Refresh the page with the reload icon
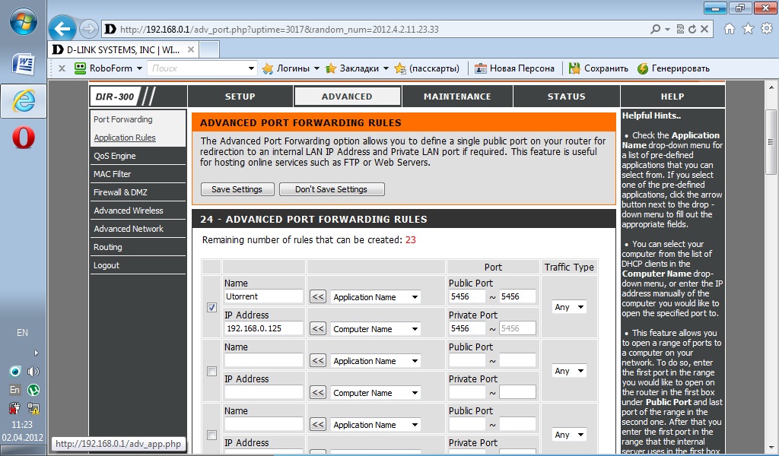 point(692,30)
